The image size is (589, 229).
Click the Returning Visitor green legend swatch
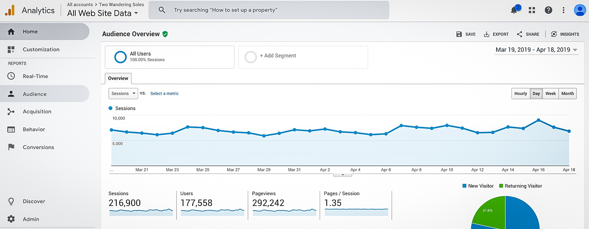(x=501, y=186)
